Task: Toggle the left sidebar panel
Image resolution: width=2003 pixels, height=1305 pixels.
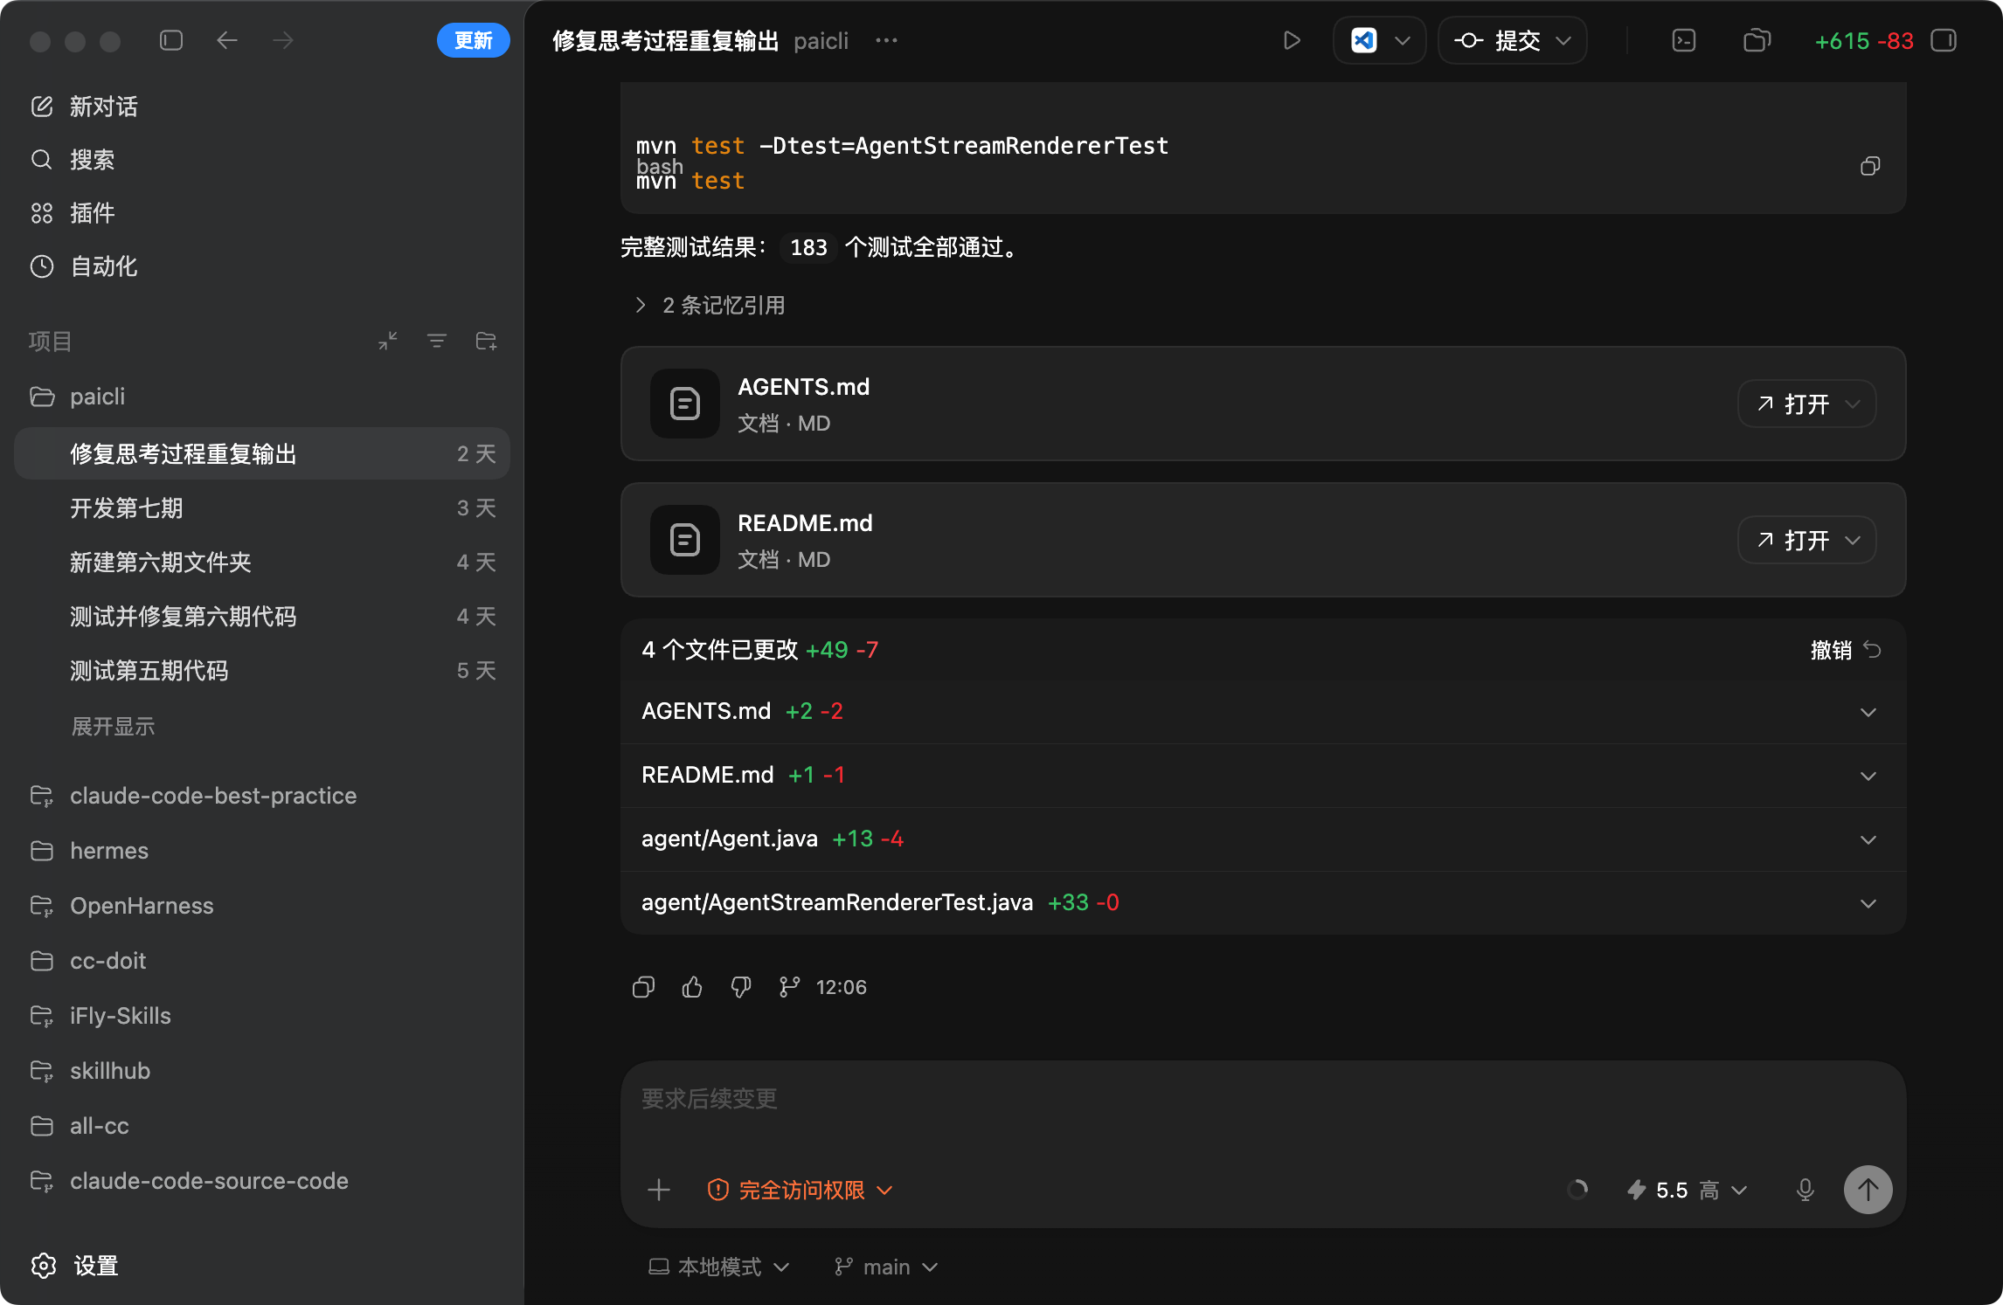Action: coord(171,41)
